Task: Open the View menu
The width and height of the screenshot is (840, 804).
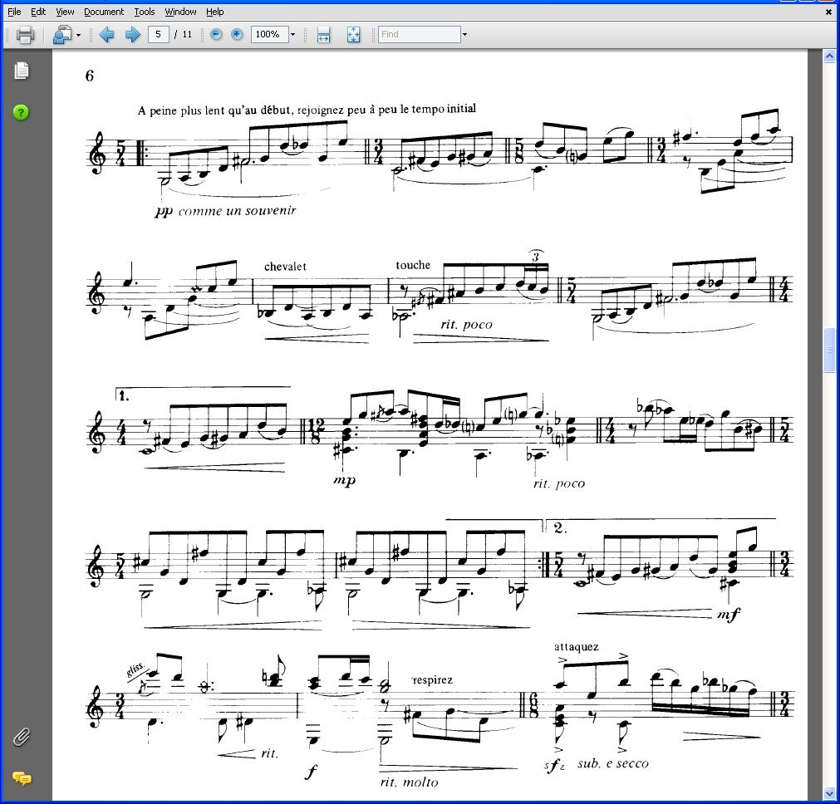Action: point(65,12)
